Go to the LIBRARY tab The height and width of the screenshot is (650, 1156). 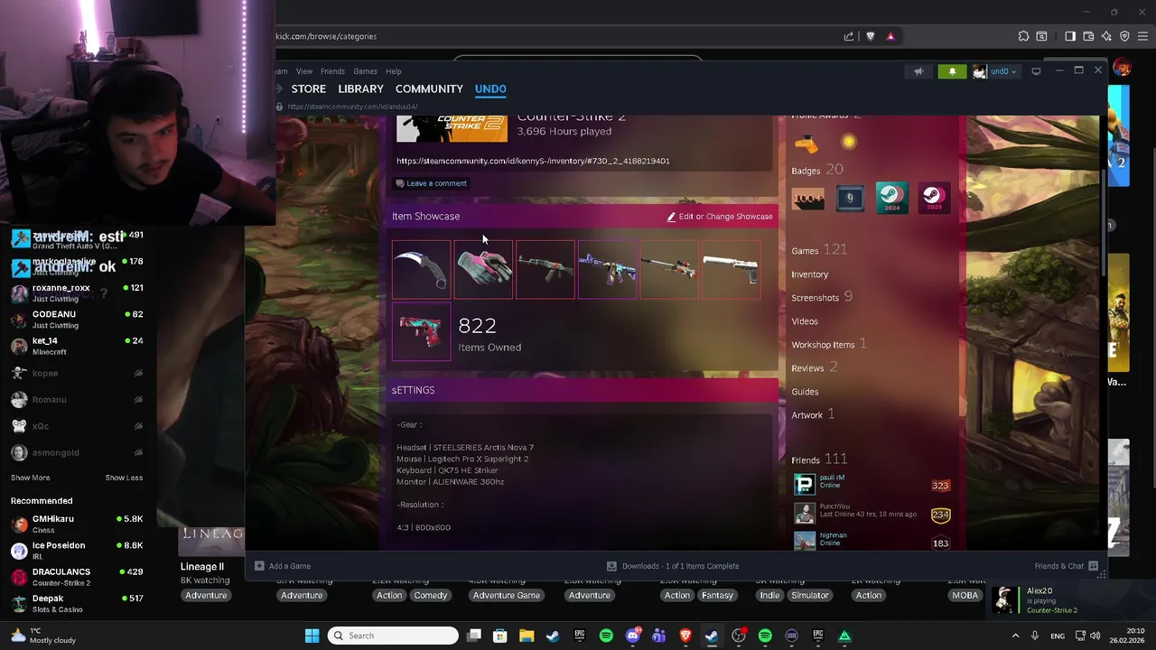click(360, 88)
